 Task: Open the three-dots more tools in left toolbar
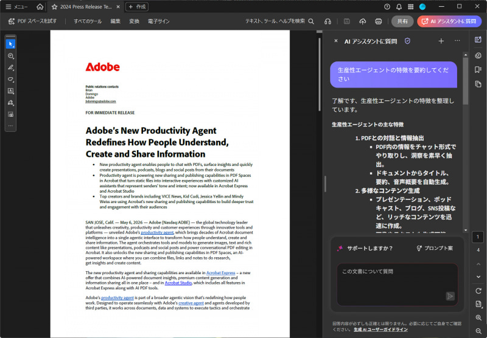click(10, 126)
